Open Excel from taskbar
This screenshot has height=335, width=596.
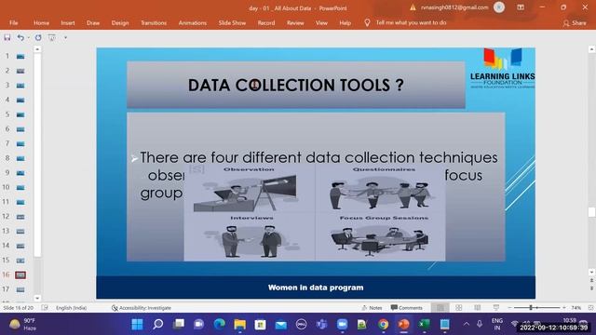coord(424,324)
